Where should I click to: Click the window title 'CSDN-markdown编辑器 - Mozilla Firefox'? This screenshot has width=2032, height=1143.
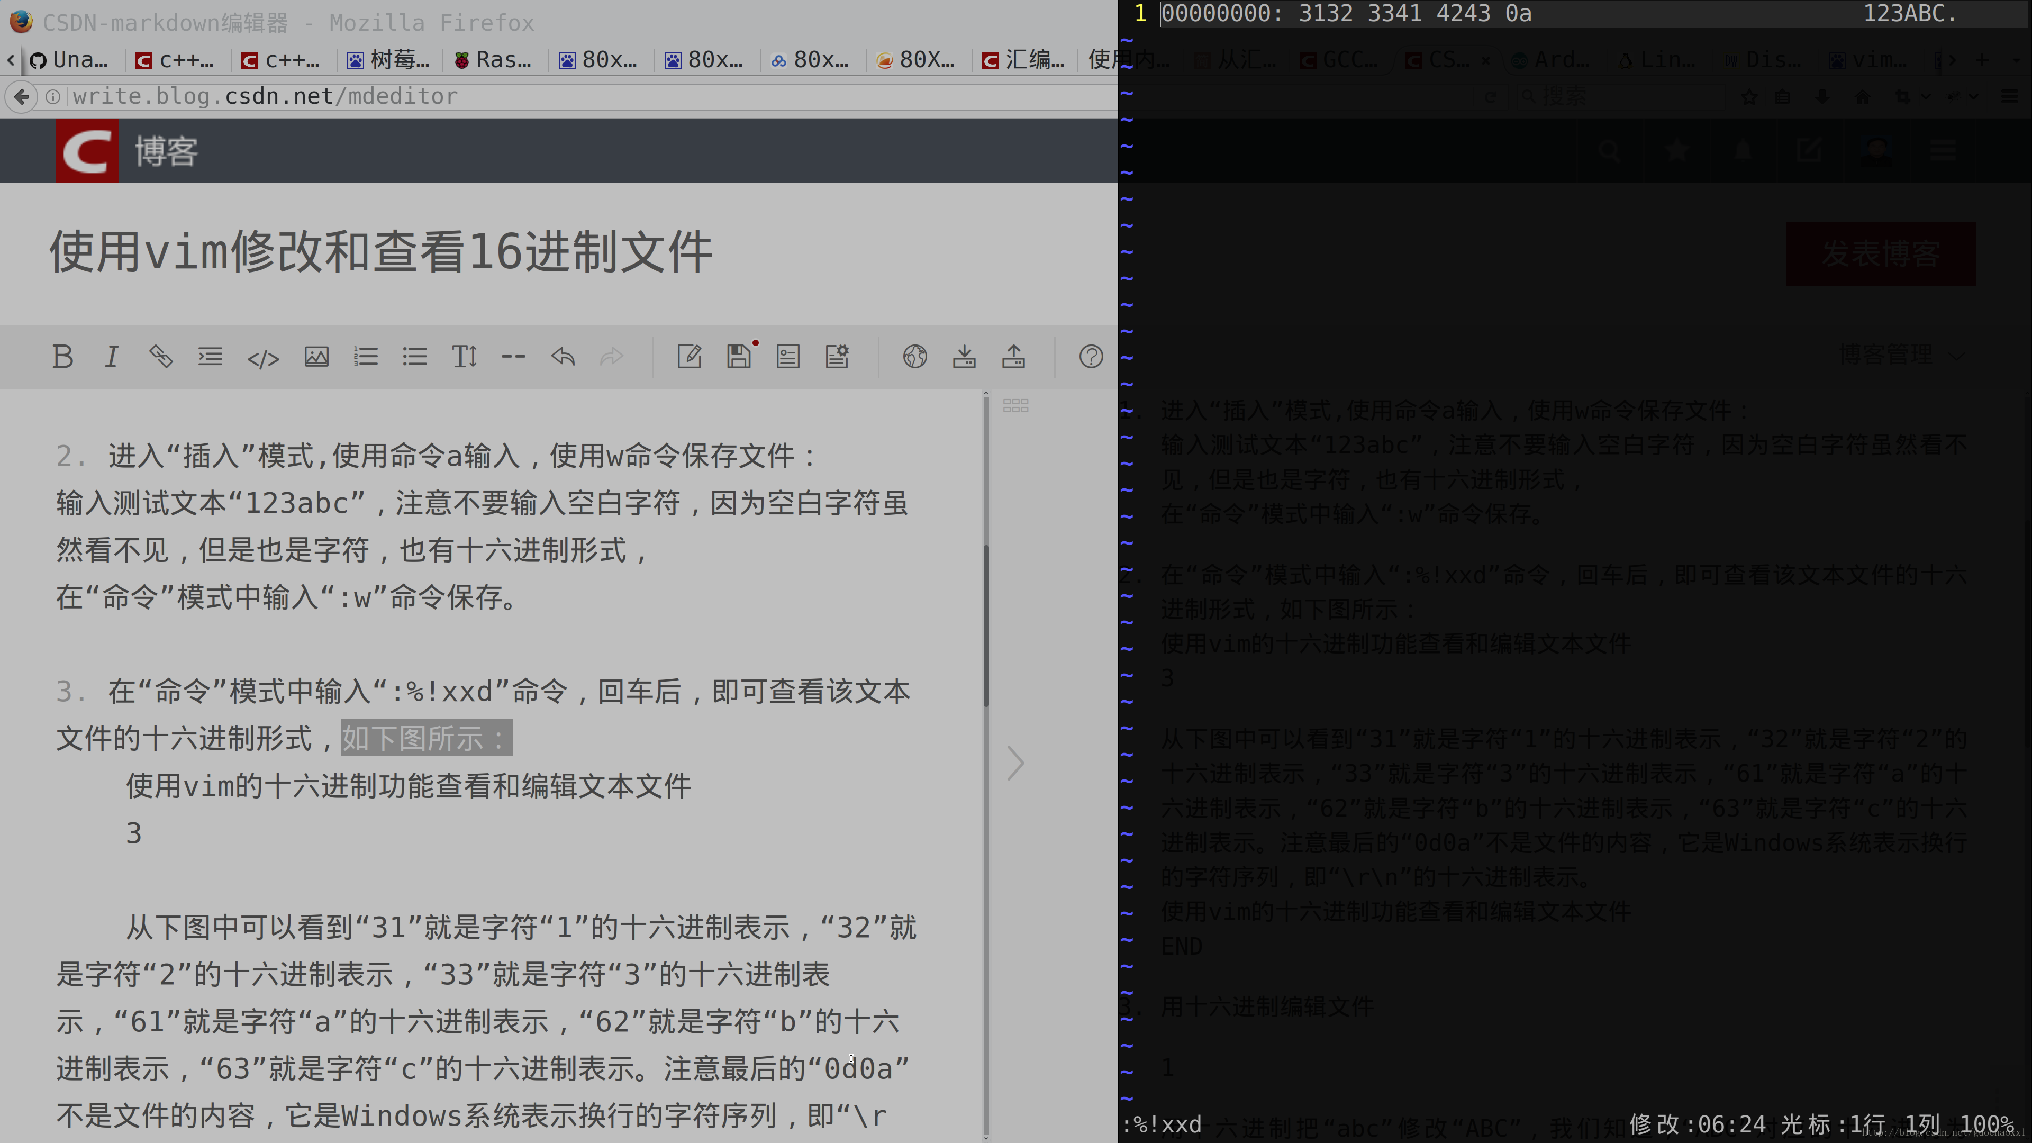click(x=288, y=23)
